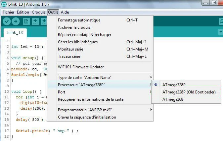Click the Arduino logo in title bar
223x141 pixels.
point(4,4)
